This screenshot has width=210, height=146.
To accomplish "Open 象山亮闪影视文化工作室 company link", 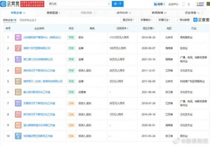I will pos(37,92).
